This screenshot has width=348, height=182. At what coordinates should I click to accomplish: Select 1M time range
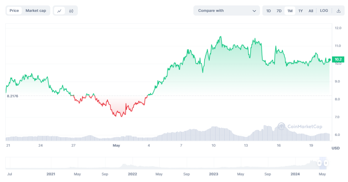coord(290,11)
